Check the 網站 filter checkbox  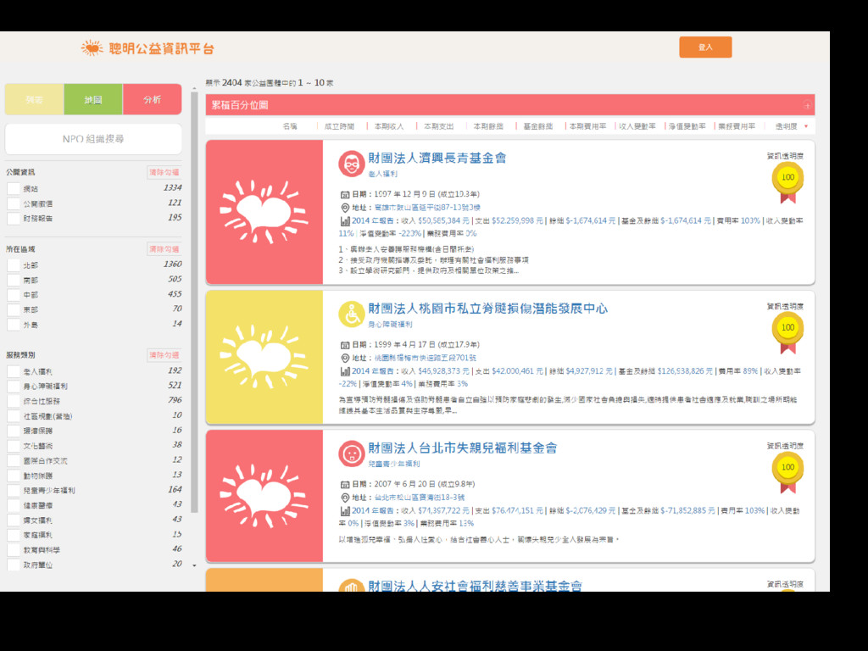coord(14,189)
